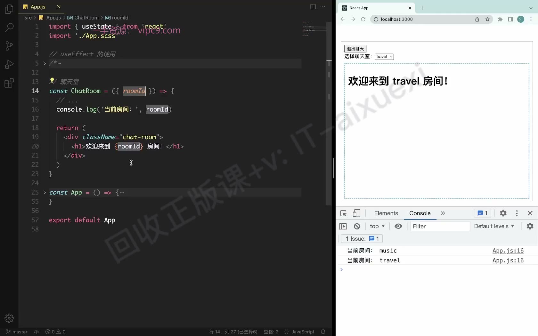The width and height of the screenshot is (538, 336).
Task: Expand the folded App function on line 25
Action: point(45,192)
